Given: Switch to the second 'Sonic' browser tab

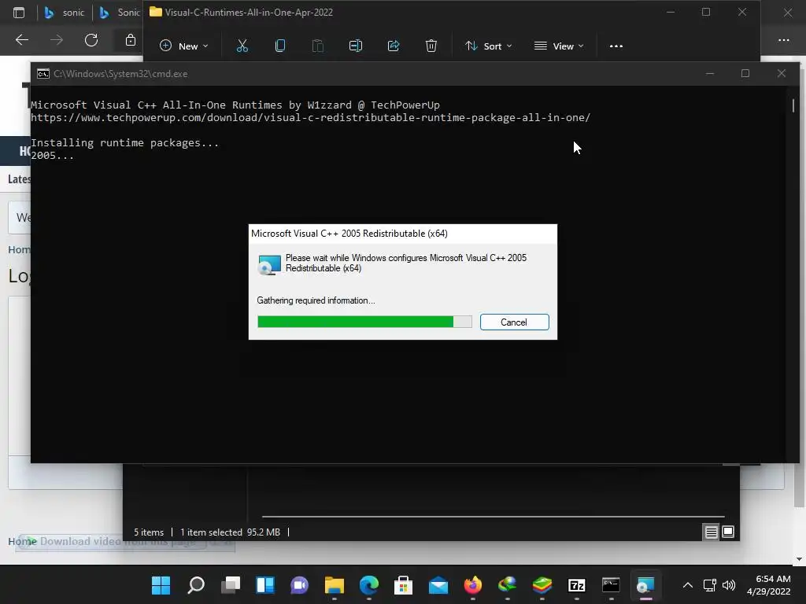Looking at the screenshot, I should (120, 13).
